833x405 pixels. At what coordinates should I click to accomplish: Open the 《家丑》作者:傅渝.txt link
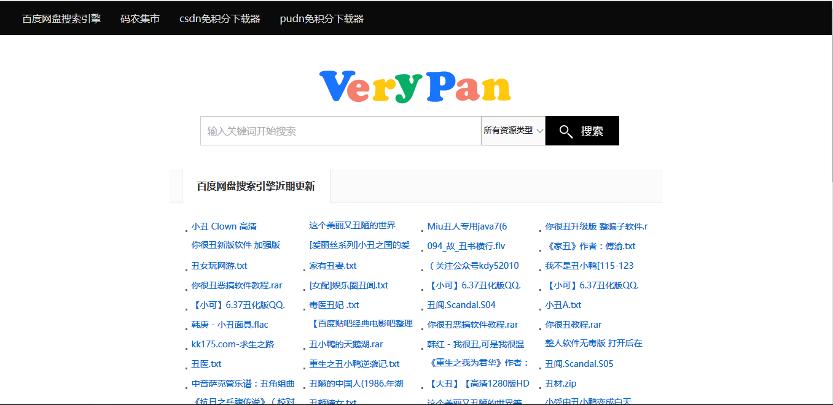pos(590,246)
